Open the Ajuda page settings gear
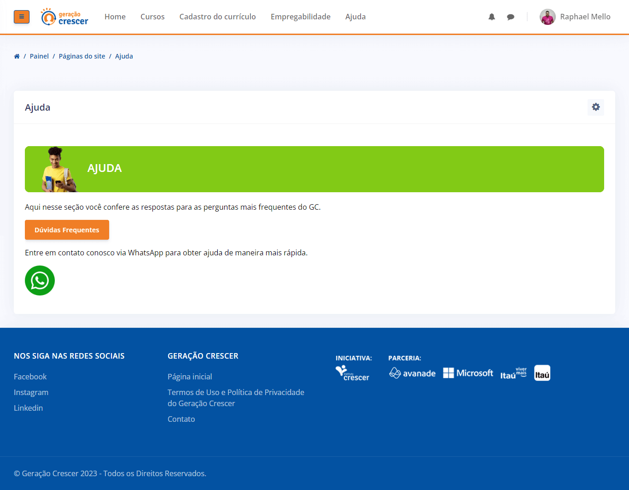 [x=596, y=107]
